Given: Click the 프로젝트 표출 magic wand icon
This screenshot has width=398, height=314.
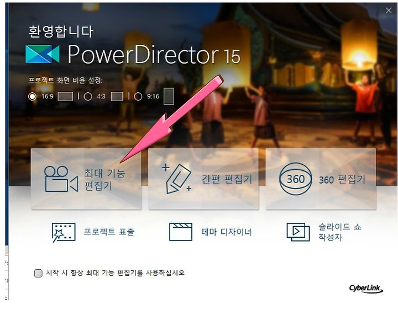Looking at the screenshot, I should (64, 233).
